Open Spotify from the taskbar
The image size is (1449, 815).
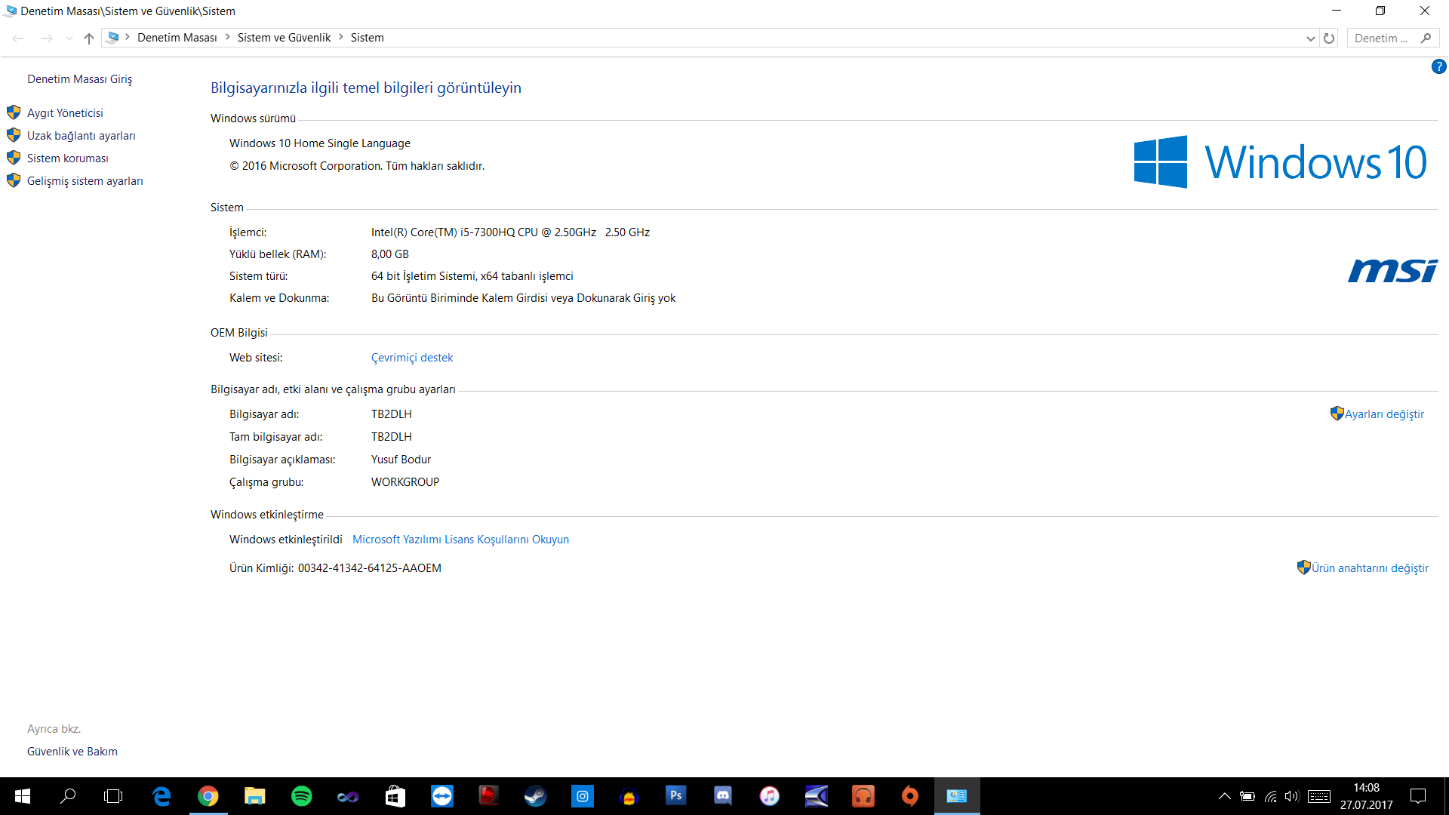(301, 796)
